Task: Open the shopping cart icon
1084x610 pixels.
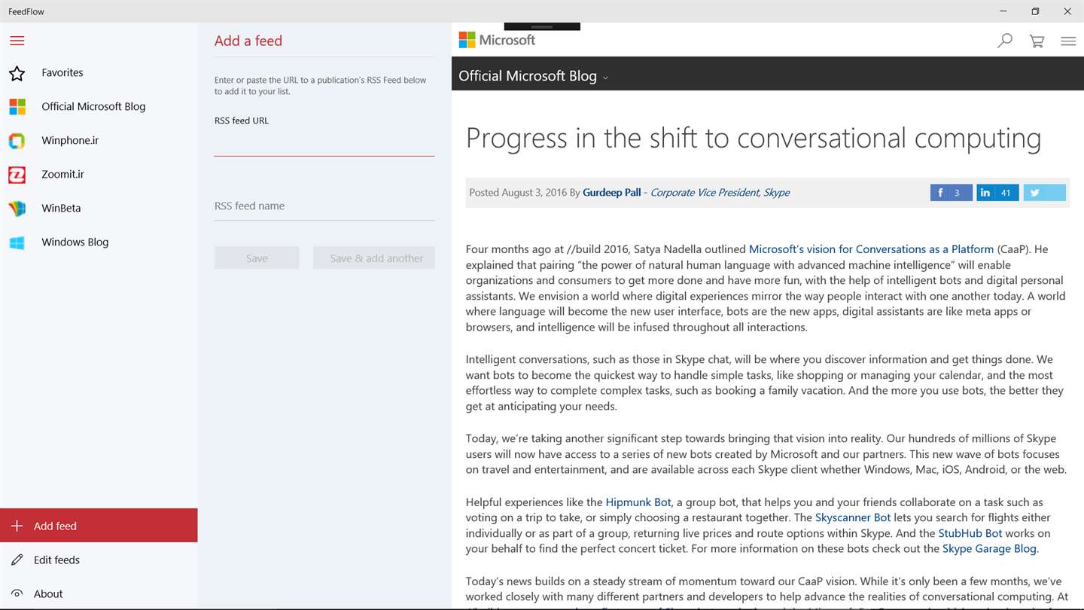Action: pyautogui.click(x=1037, y=41)
